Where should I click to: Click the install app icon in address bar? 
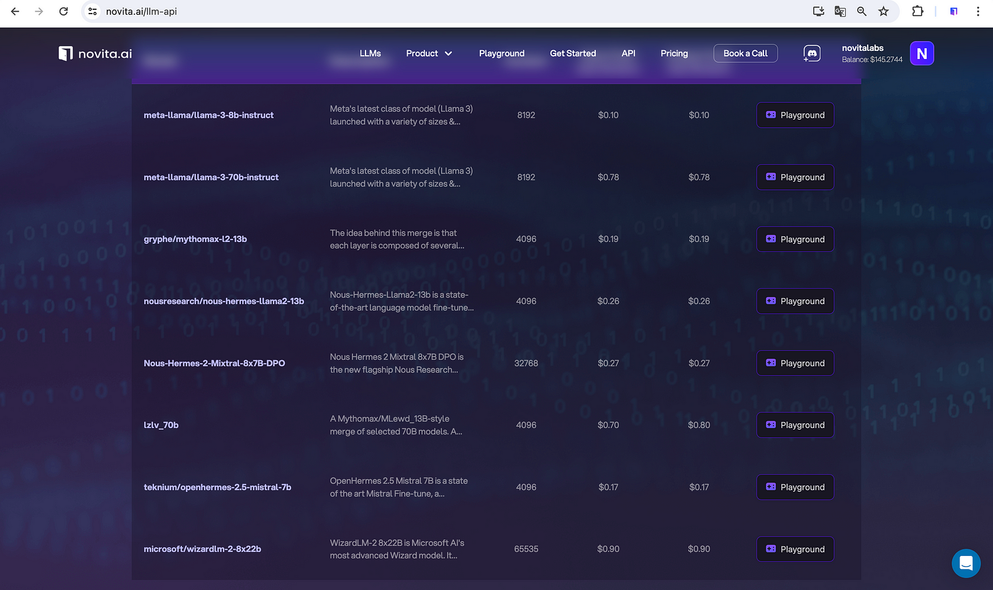[x=819, y=11]
